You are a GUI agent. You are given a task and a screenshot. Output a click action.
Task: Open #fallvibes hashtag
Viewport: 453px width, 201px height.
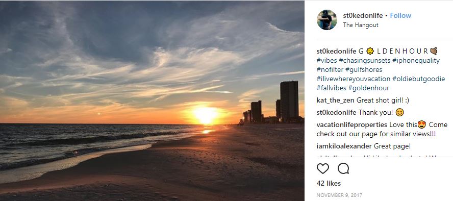click(332, 88)
